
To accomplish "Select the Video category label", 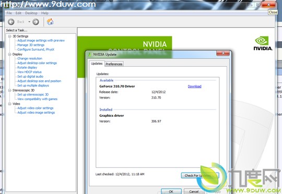I will [16, 104].
